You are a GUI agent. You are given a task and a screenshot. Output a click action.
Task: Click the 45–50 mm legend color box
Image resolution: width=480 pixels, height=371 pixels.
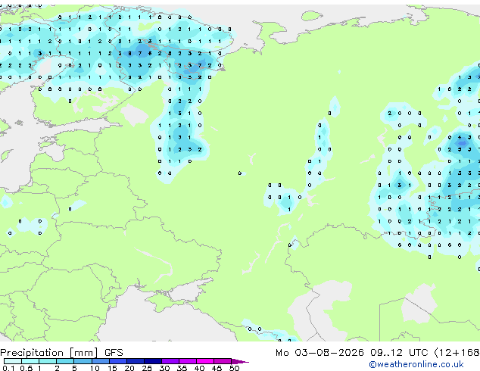point(223,361)
